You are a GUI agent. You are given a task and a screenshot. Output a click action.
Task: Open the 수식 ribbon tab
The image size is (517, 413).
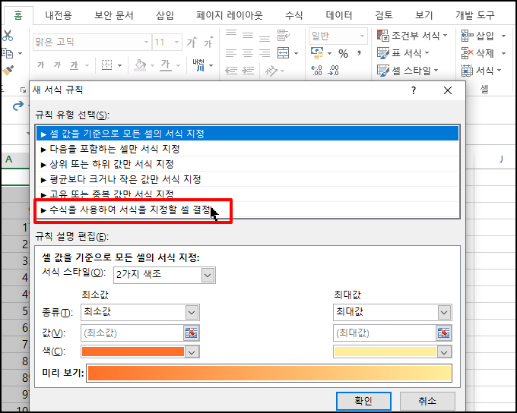[293, 15]
